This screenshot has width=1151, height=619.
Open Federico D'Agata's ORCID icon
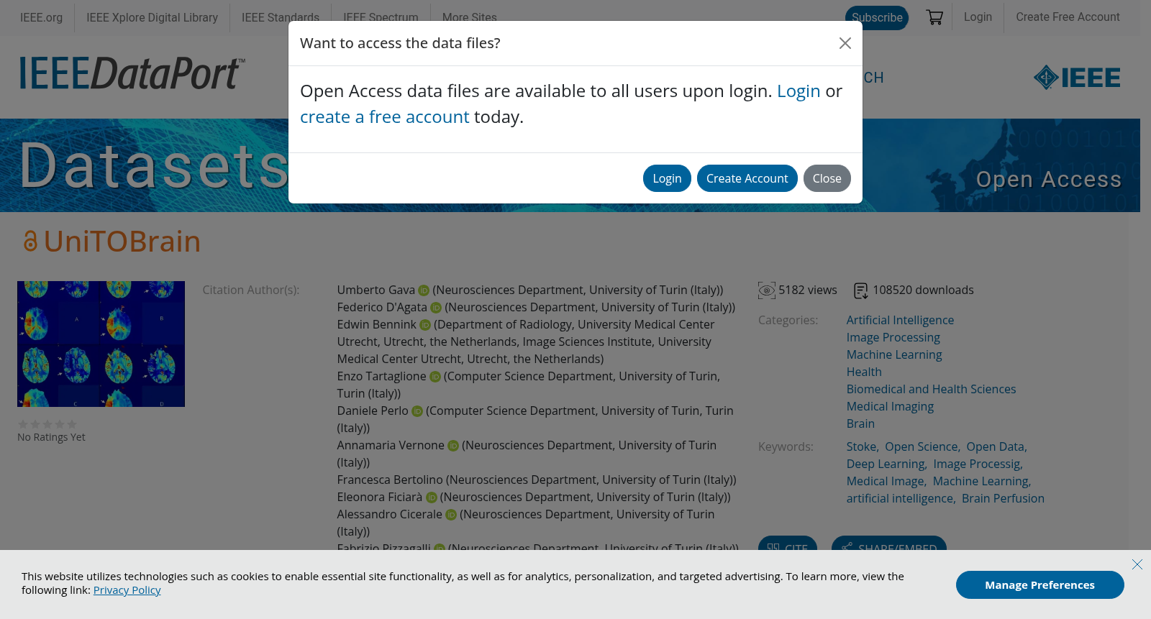coord(436,308)
